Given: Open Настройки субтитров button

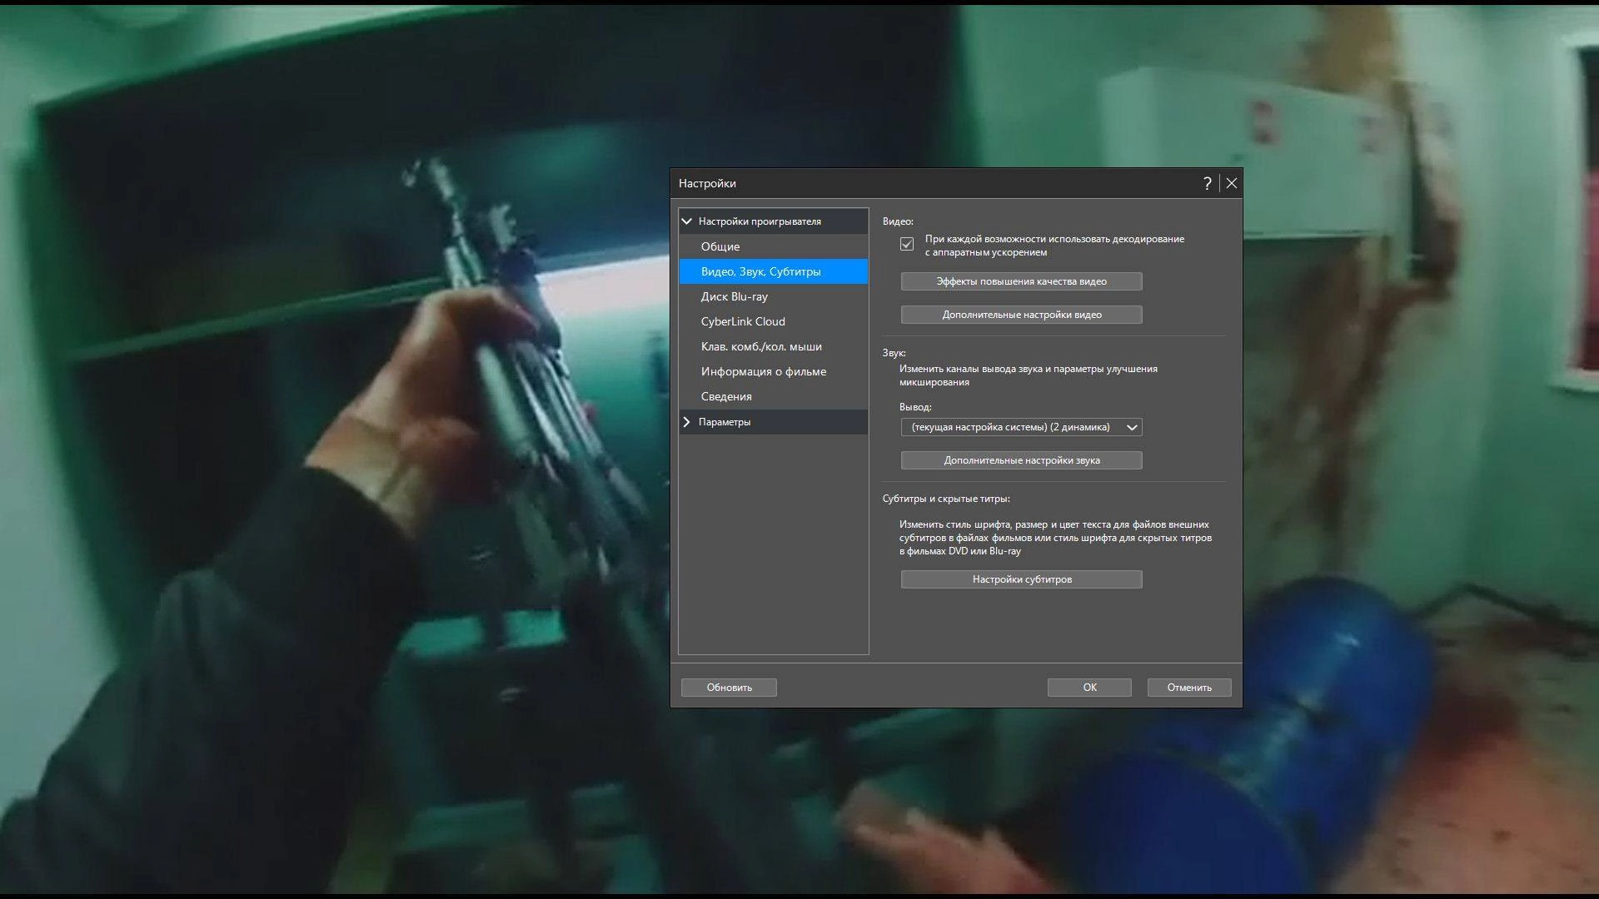Looking at the screenshot, I should tap(1021, 579).
